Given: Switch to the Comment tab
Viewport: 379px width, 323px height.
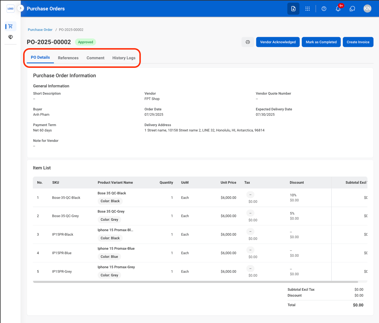Looking at the screenshot, I should point(95,58).
